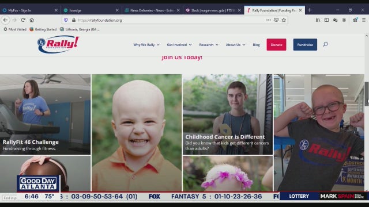This screenshot has width=369, height=207.
Task: Click the boy in Rally t-shirt photo
Action: pyautogui.click(x=319, y=133)
